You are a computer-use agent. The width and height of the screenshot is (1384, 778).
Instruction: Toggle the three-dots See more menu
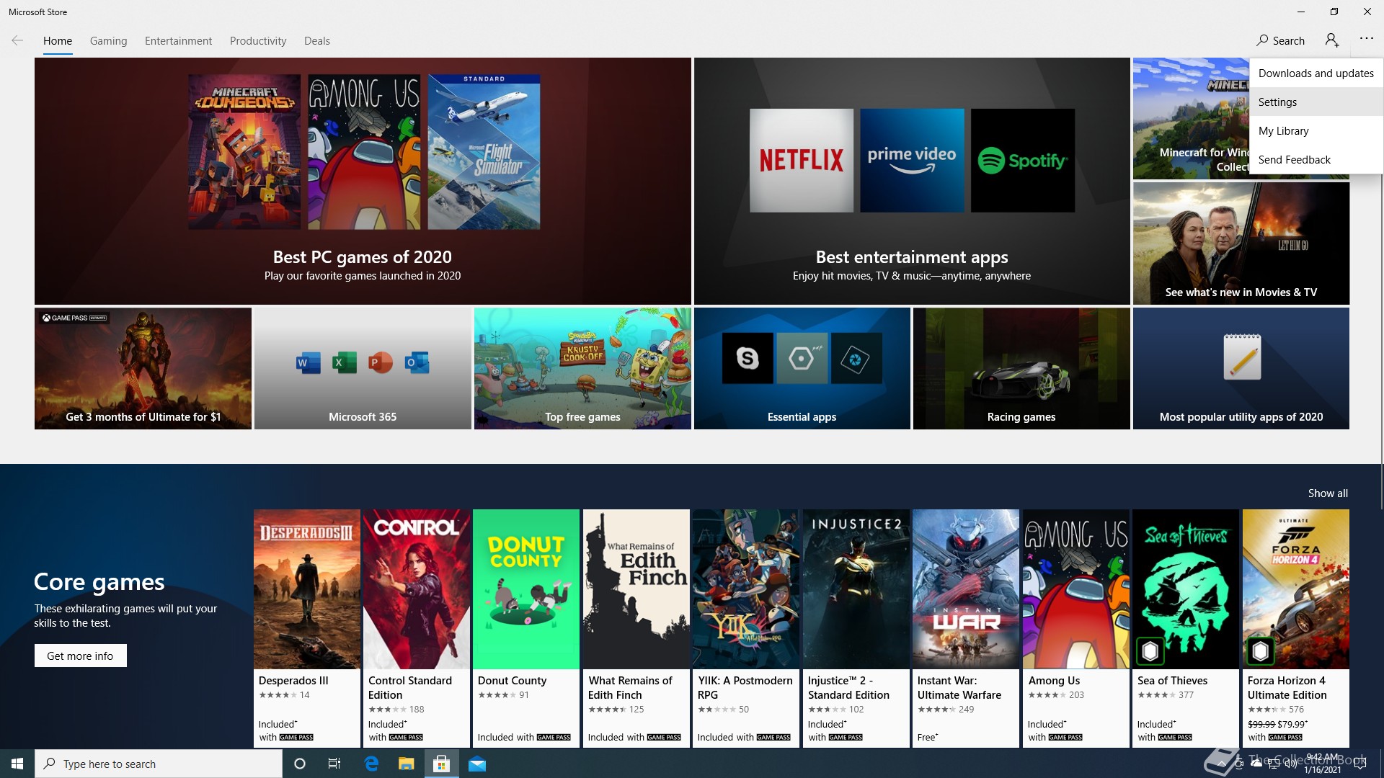1366,39
